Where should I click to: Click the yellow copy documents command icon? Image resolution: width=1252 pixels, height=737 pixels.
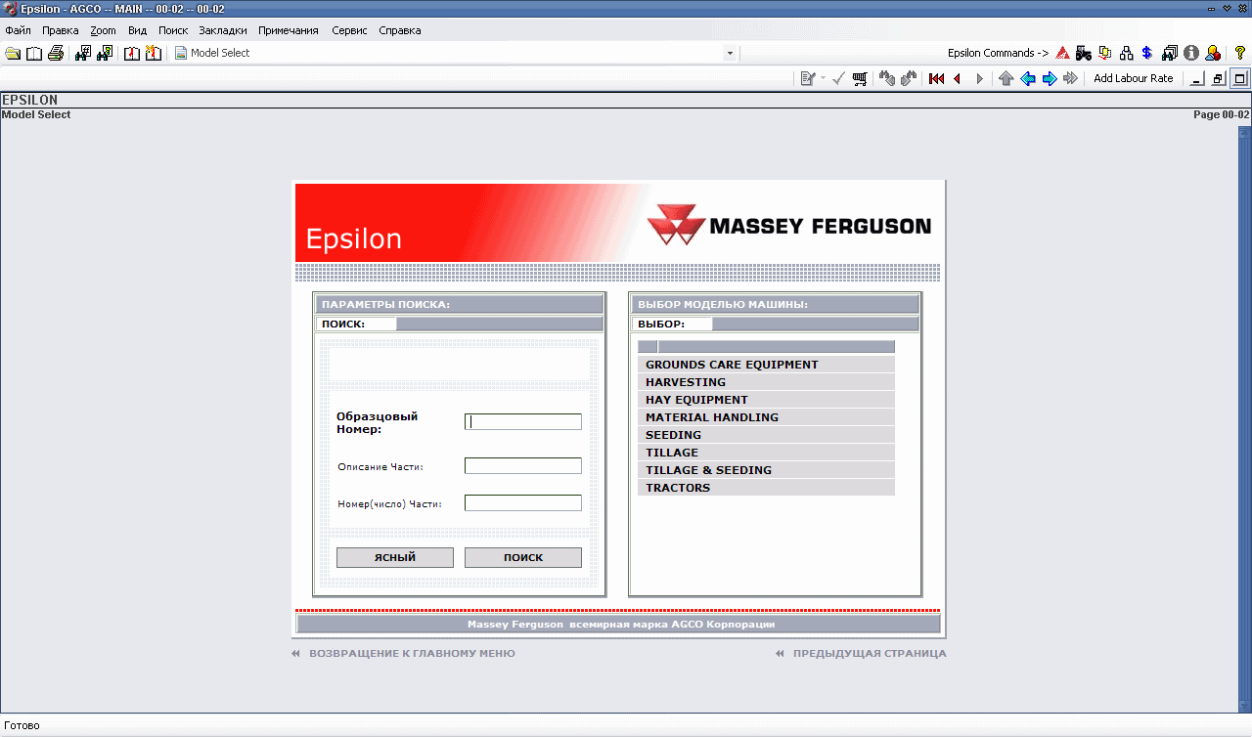(1105, 53)
